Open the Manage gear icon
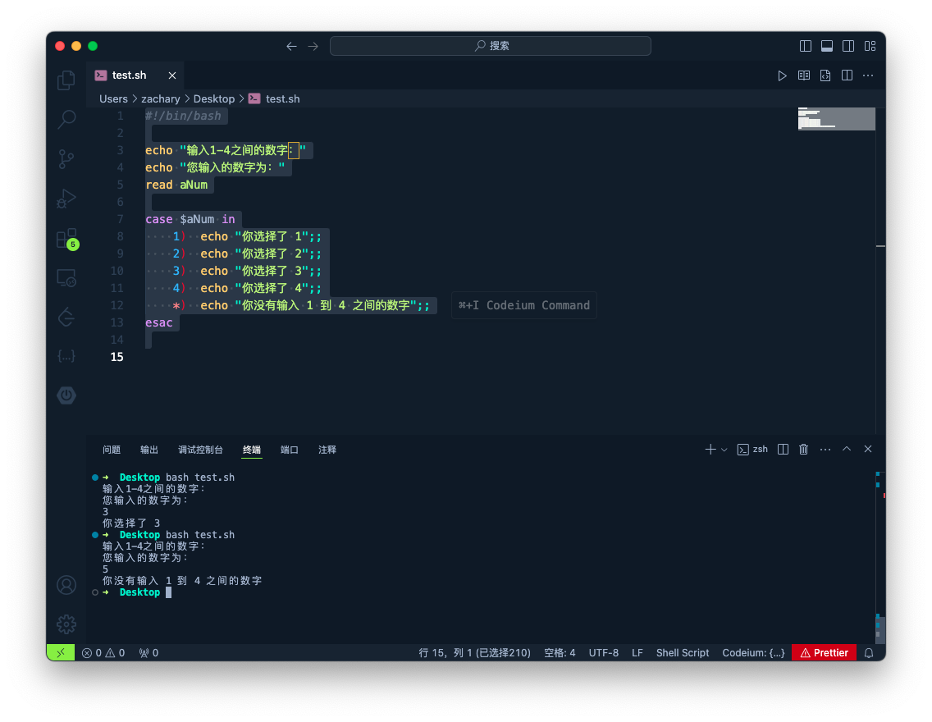The width and height of the screenshot is (932, 722). tap(66, 624)
